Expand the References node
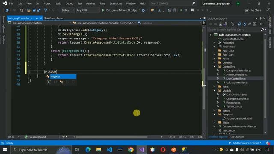Screen dimensions: 274x154 [214, 47]
